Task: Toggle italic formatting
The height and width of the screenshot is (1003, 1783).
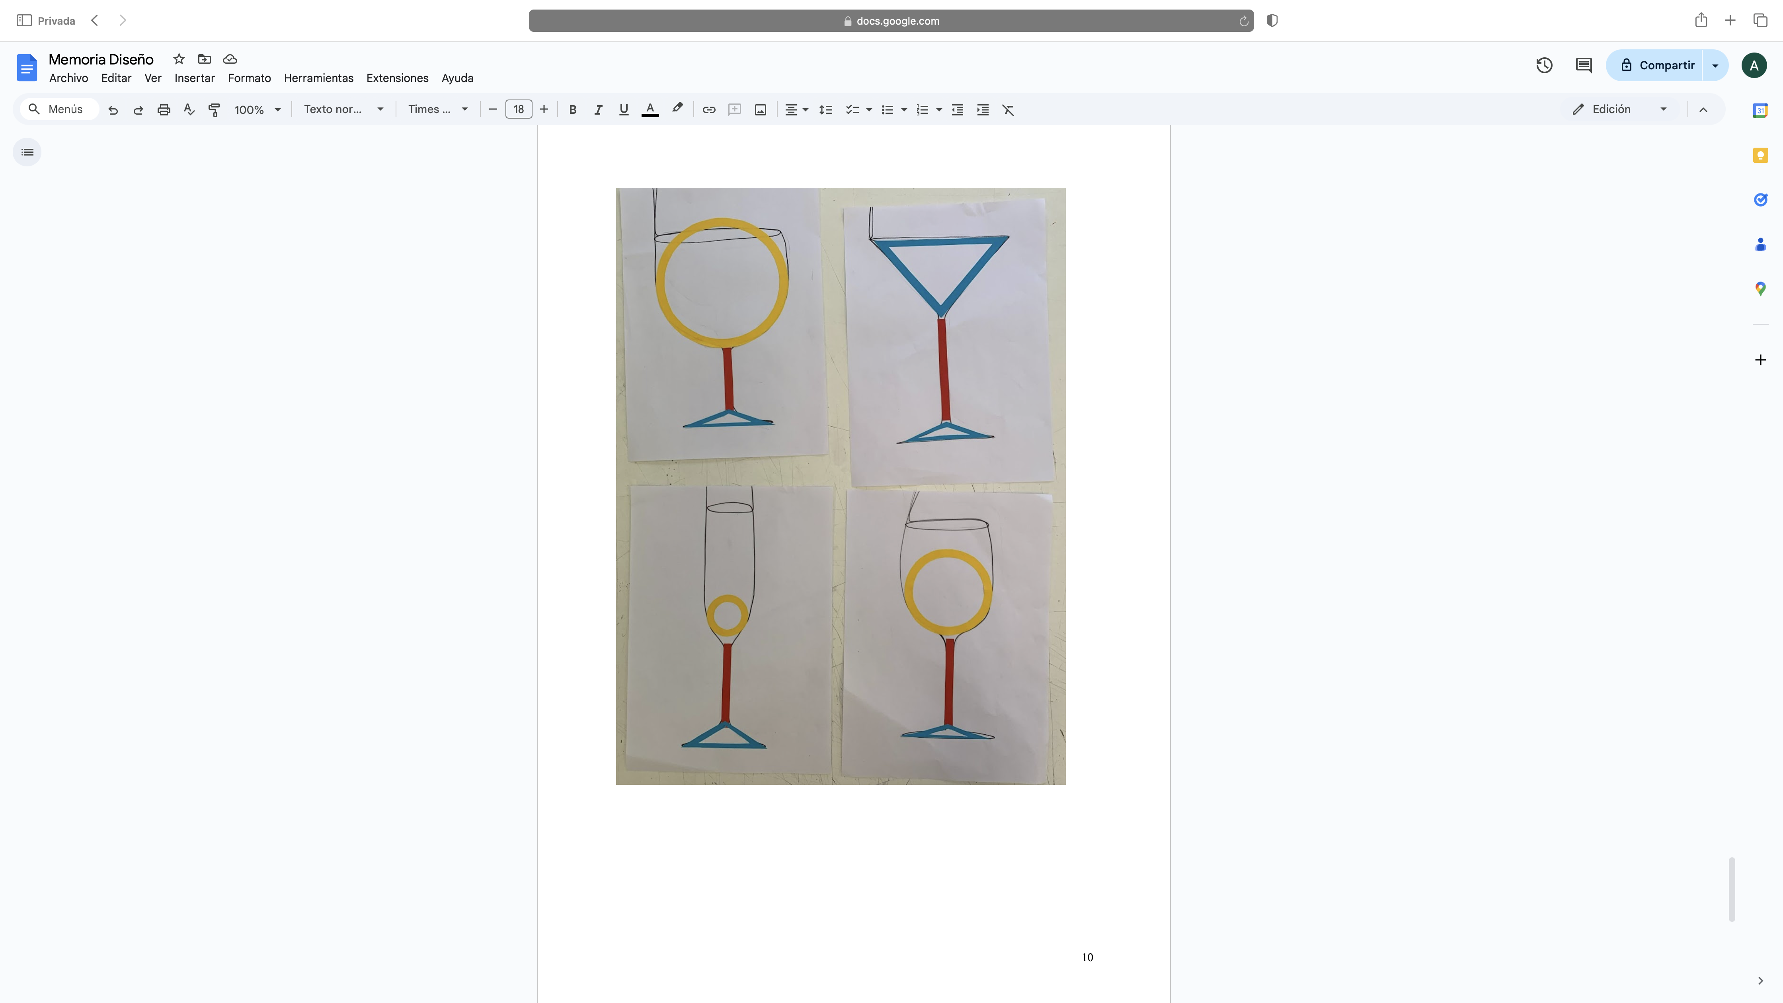Action: [598, 109]
